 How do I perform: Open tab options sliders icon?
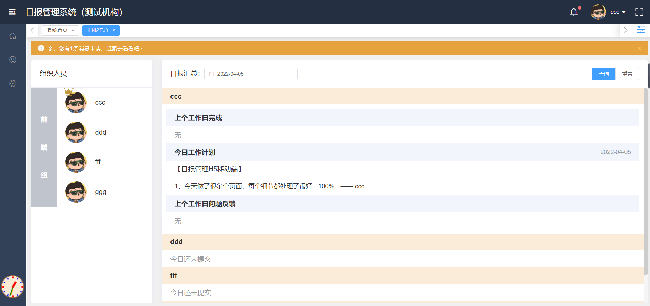640,30
